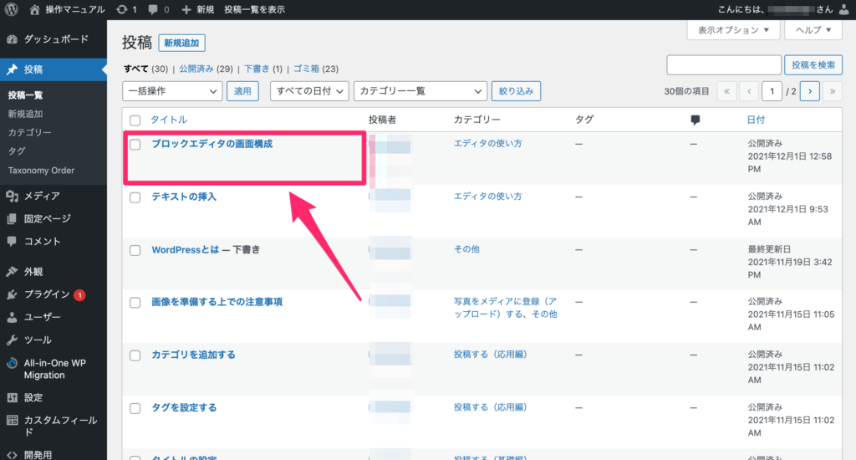Expand the カテゴリー一覧 category dropdown

[420, 90]
